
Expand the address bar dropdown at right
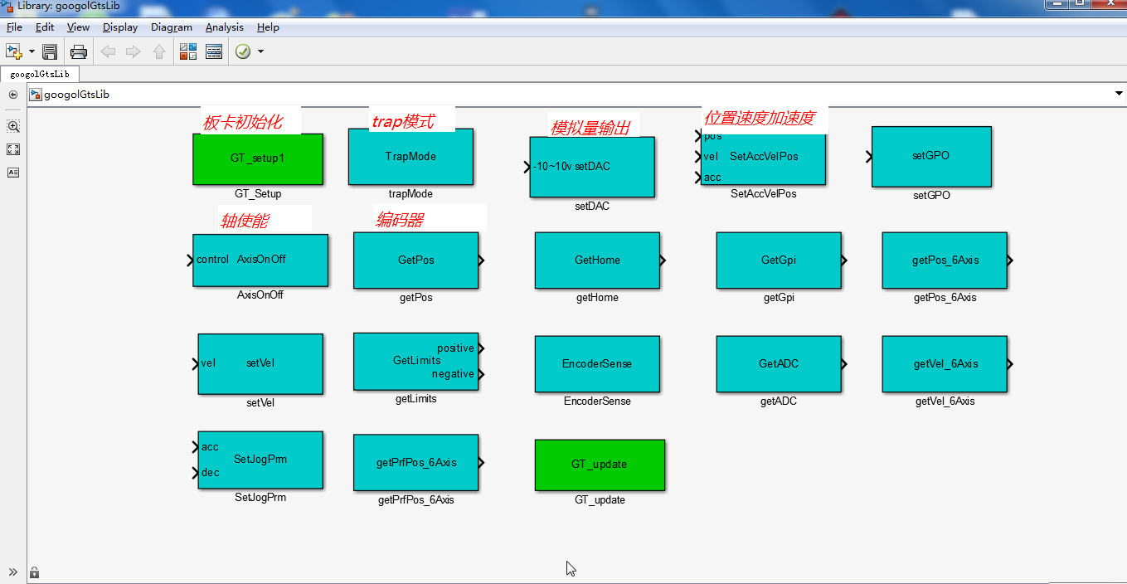click(x=1119, y=95)
